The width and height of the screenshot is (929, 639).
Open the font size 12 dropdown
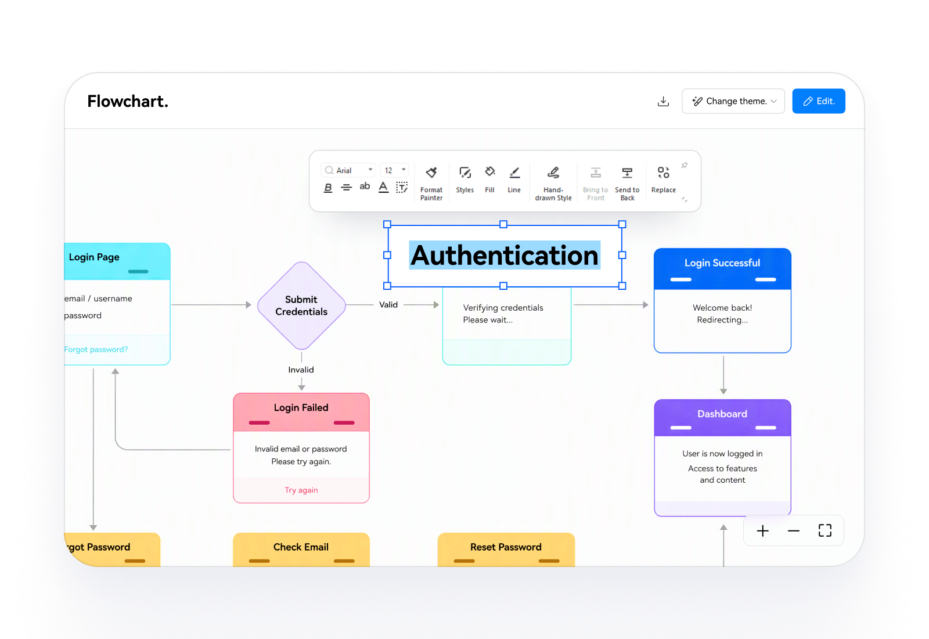coord(395,170)
